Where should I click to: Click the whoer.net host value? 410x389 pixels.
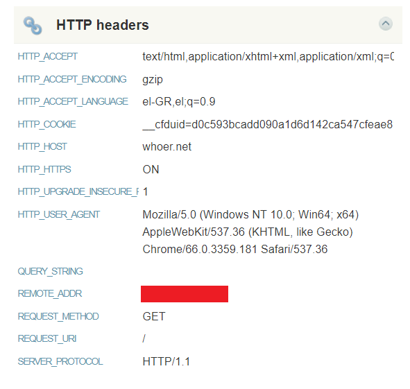point(166,147)
